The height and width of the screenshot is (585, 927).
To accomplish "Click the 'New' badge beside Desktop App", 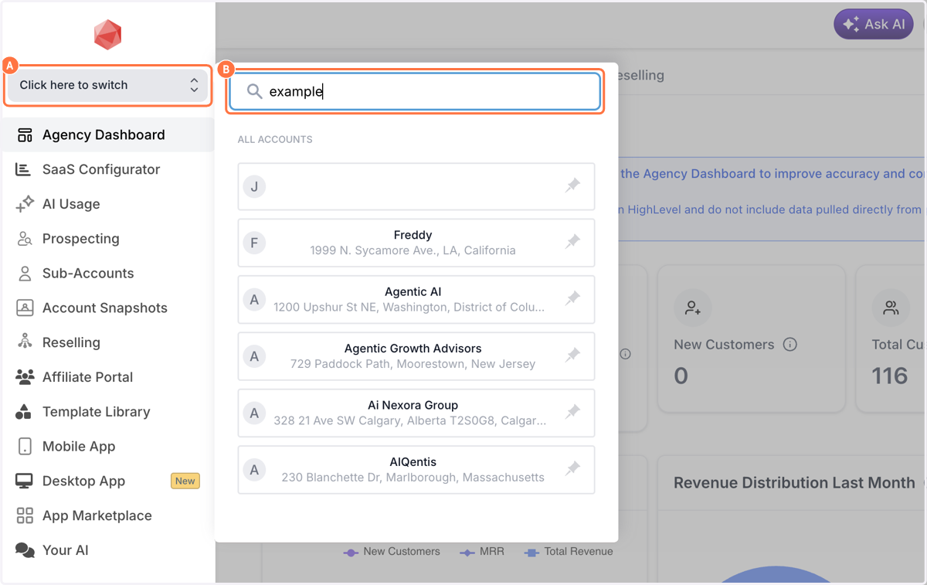I will pyautogui.click(x=185, y=481).
